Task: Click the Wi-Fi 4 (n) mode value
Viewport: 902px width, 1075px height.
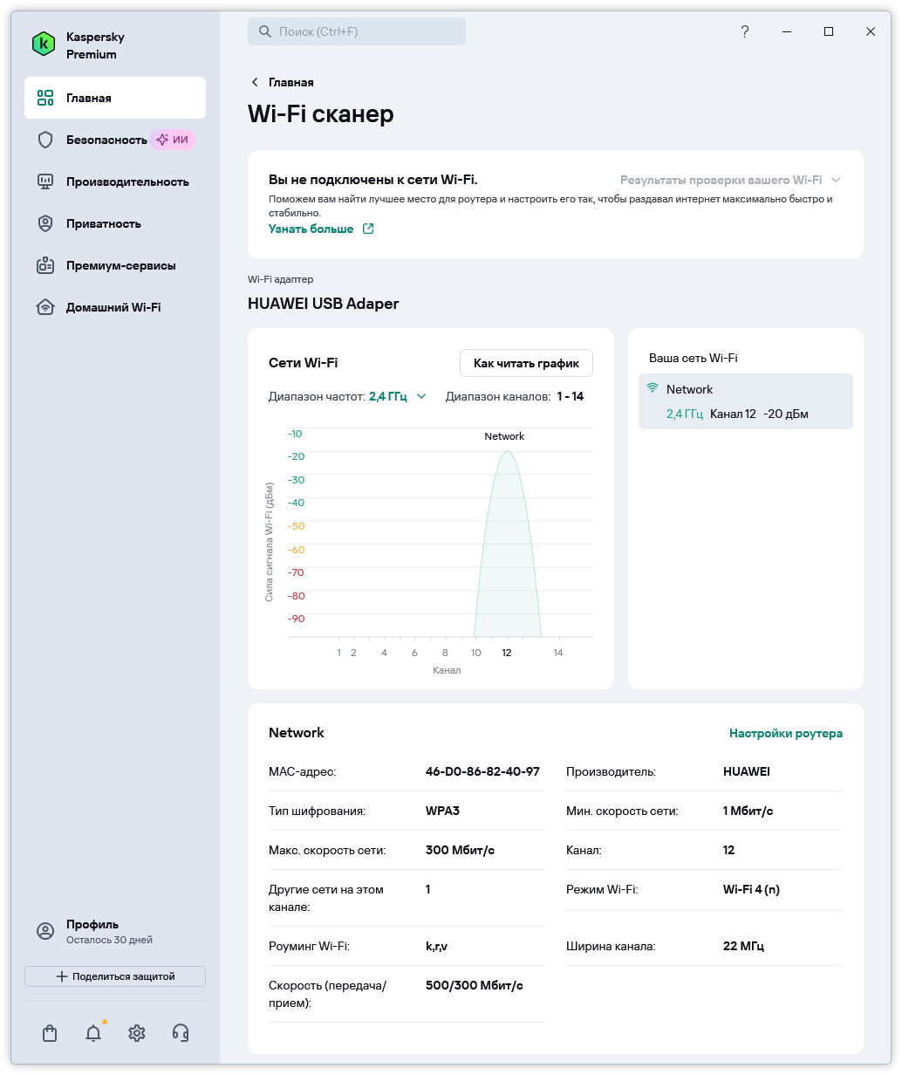Action: 751,889
